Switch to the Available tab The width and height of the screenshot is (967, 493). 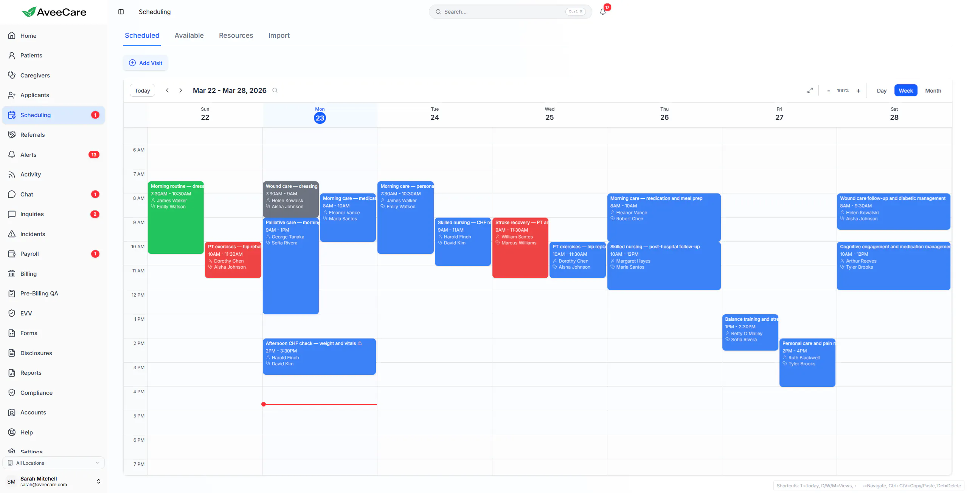click(189, 36)
